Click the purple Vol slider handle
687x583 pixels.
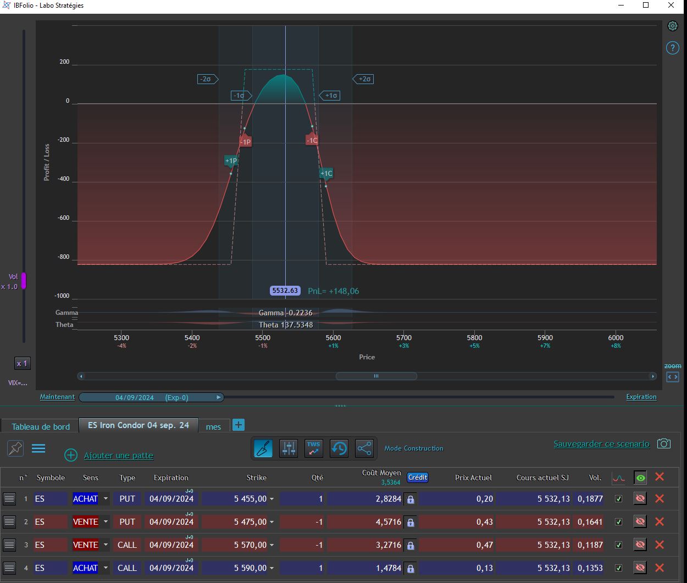coord(24,281)
